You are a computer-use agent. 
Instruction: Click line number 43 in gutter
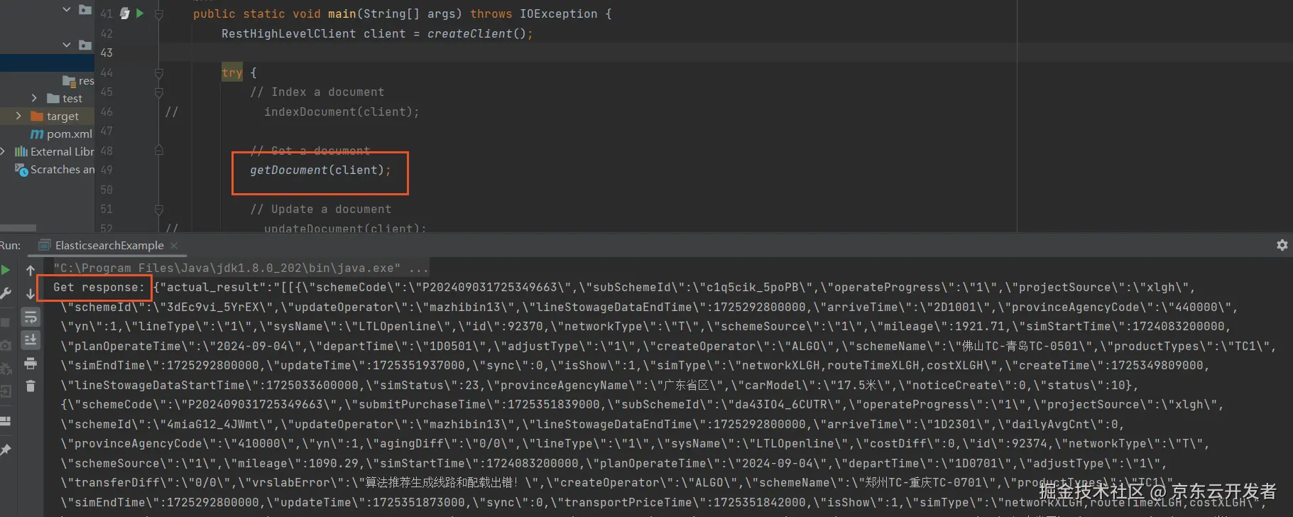coord(107,53)
